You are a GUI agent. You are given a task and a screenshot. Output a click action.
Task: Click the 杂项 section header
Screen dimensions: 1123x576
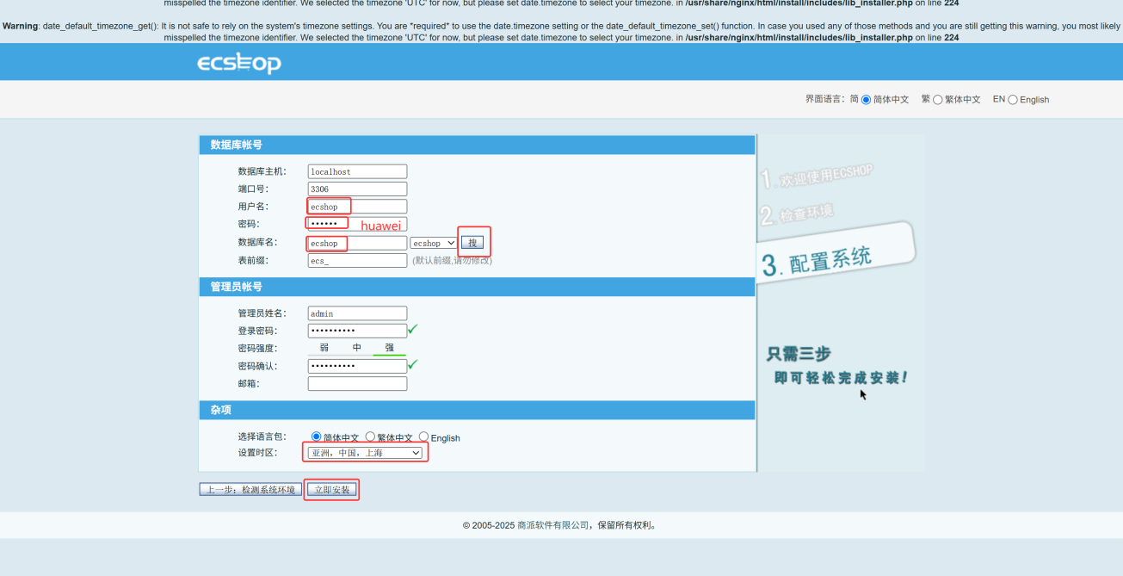[x=477, y=410]
